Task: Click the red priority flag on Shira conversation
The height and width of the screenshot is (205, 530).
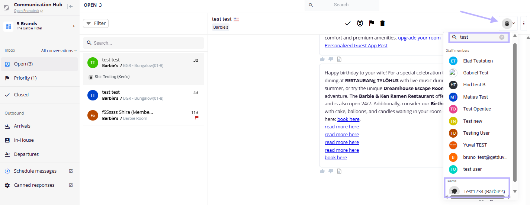Action: click(x=197, y=118)
